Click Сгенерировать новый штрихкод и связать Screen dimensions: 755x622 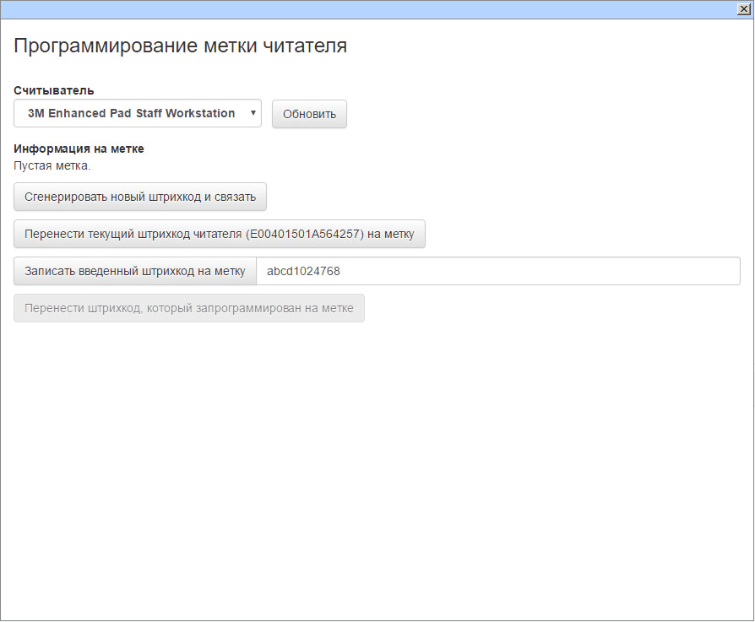tap(140, 197)
